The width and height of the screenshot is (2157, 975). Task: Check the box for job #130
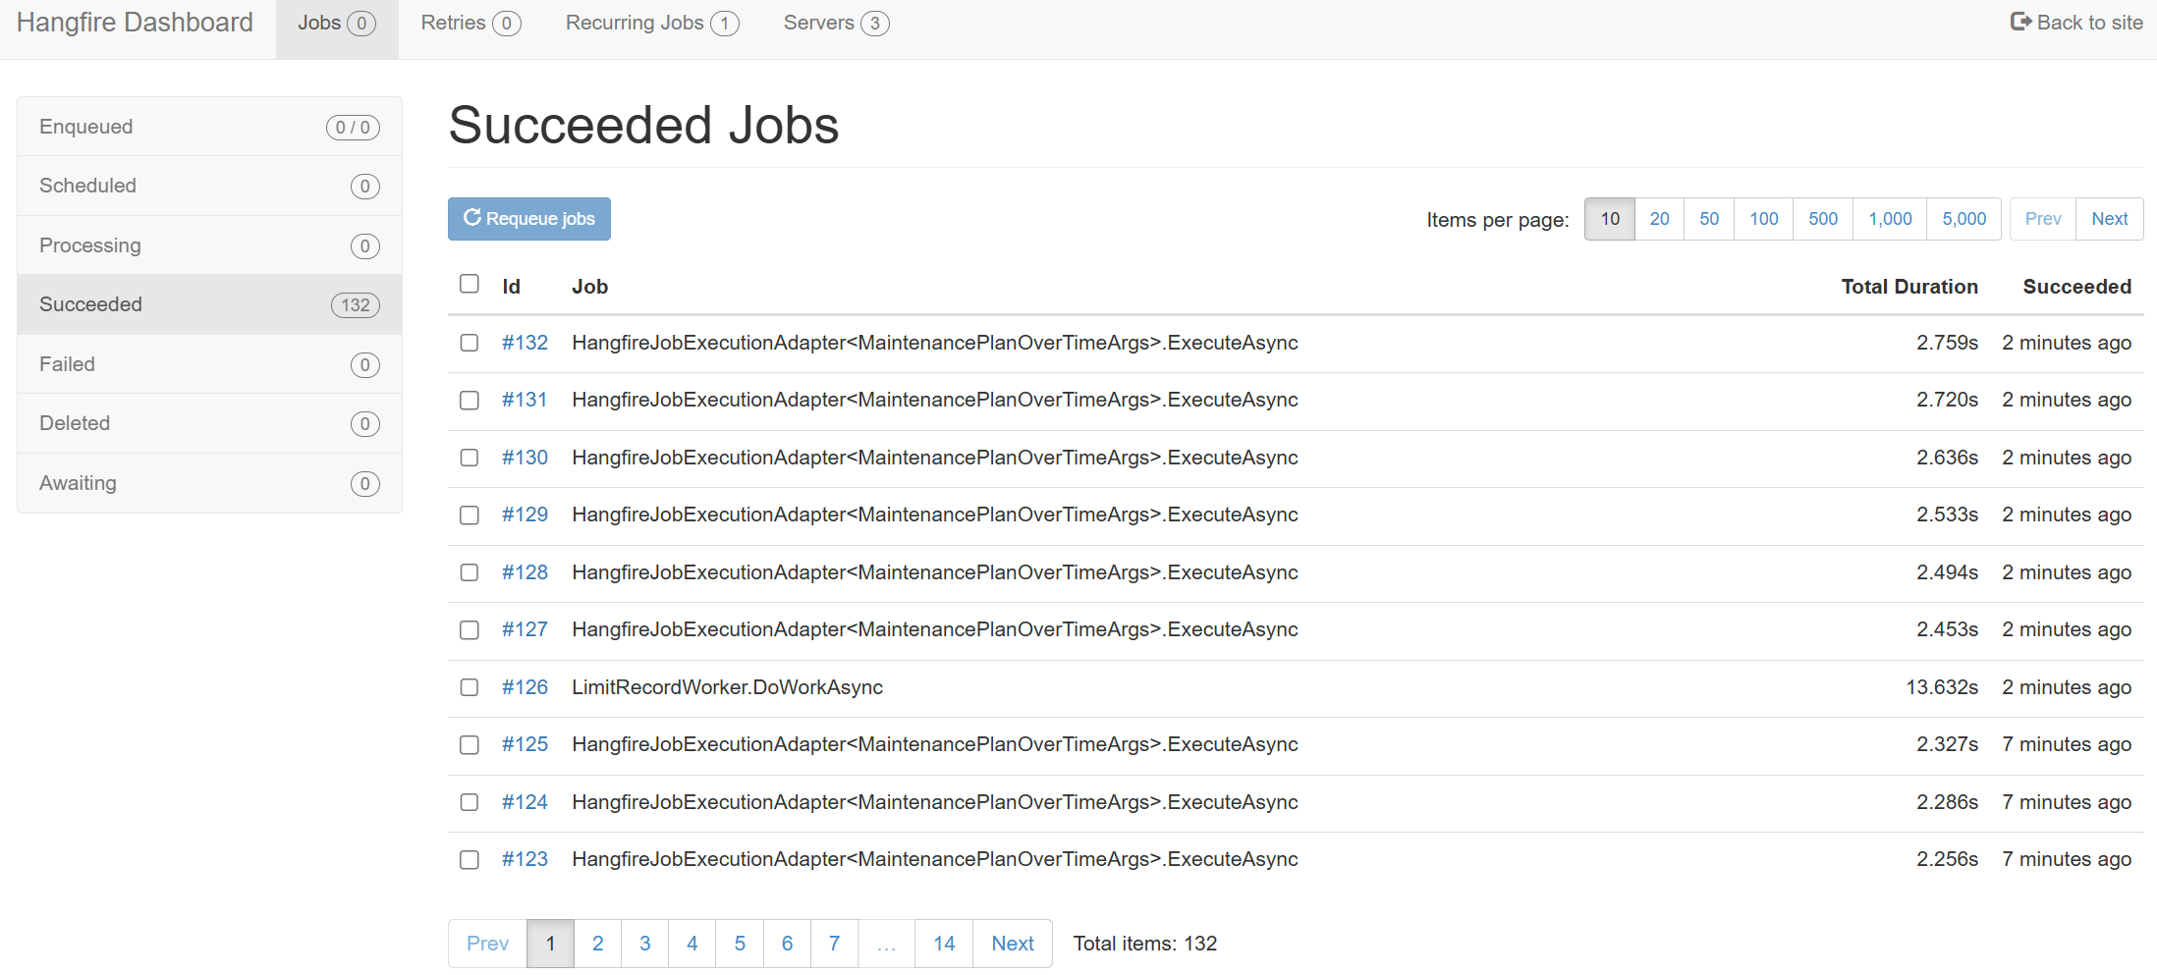tap(470, 458)
